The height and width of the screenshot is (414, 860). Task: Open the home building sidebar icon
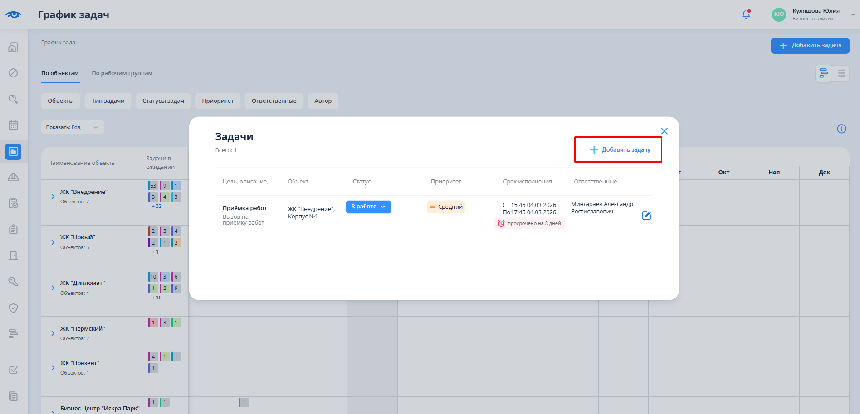[x=13, y=47]
